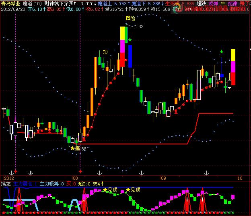Click the 买:0 value in lower panel
251x216 pixels.
tap(71, 184)
